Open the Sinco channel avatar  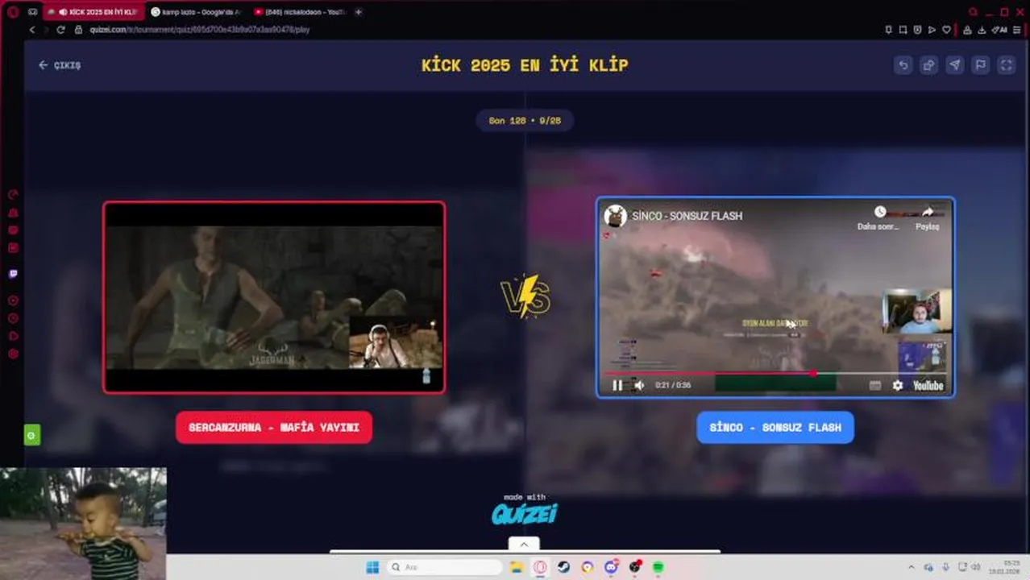(616, 216)
